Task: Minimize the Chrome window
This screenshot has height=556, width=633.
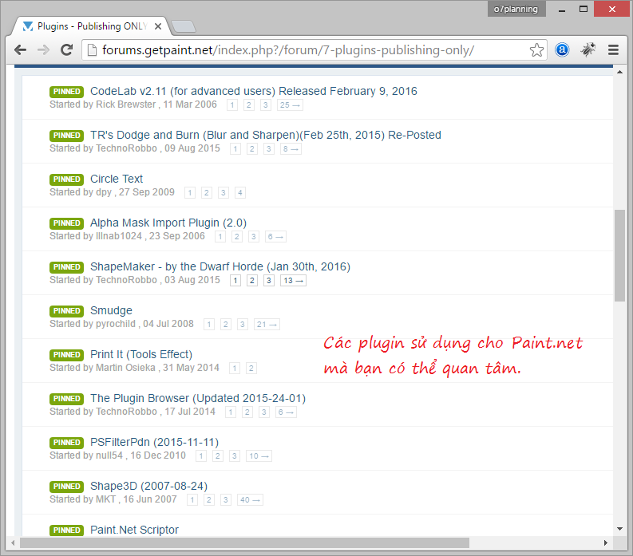Action: [561, 10]
